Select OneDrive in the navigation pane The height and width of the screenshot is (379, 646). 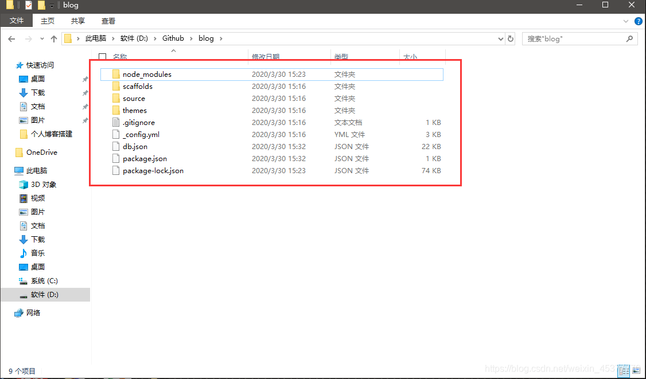click(x=41, y=153)
